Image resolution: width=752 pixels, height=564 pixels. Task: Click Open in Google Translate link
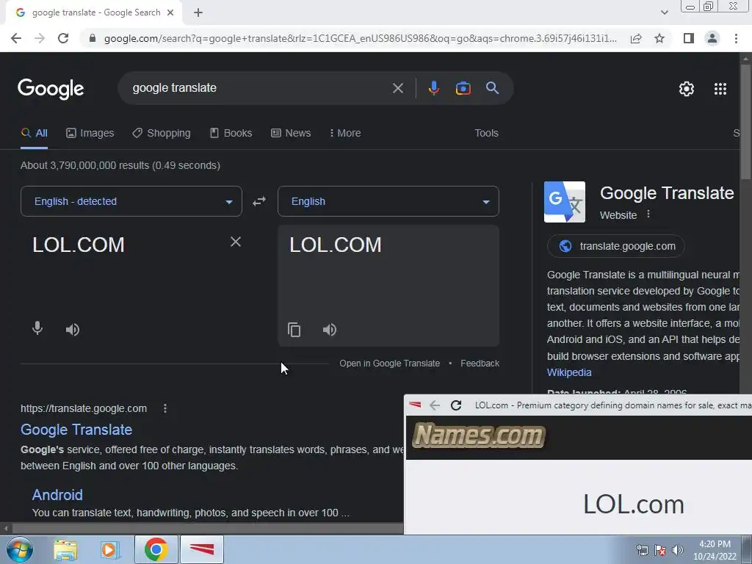389,363
